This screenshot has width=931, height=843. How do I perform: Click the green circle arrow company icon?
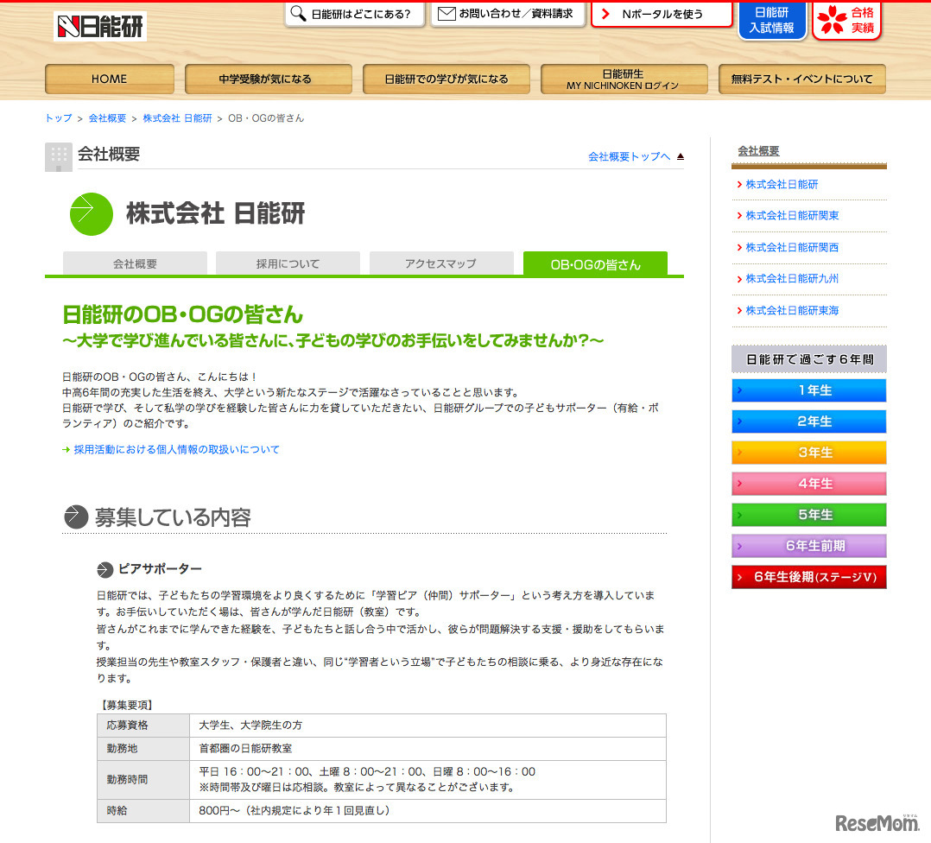91,214
